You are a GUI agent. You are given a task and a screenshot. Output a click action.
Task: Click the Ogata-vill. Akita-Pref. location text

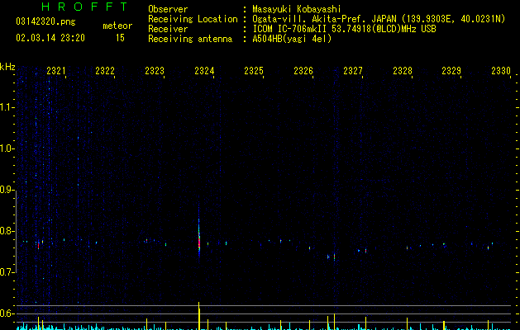[379, 19]
